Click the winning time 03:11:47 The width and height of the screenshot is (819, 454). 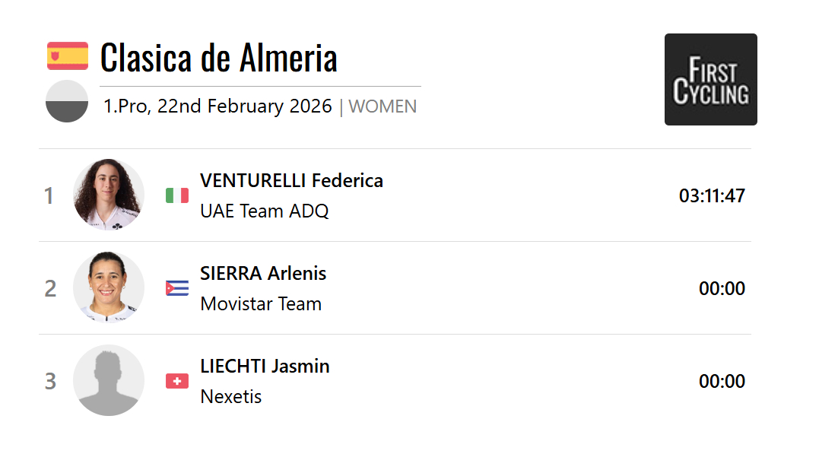pyautogui.click(x=712, y=195)
